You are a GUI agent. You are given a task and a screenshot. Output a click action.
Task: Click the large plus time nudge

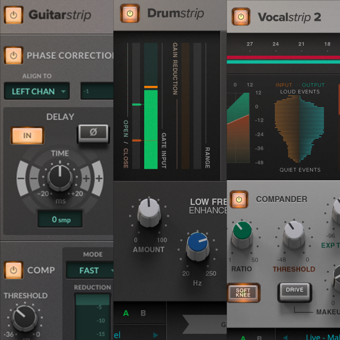click(x=98, y=178)
